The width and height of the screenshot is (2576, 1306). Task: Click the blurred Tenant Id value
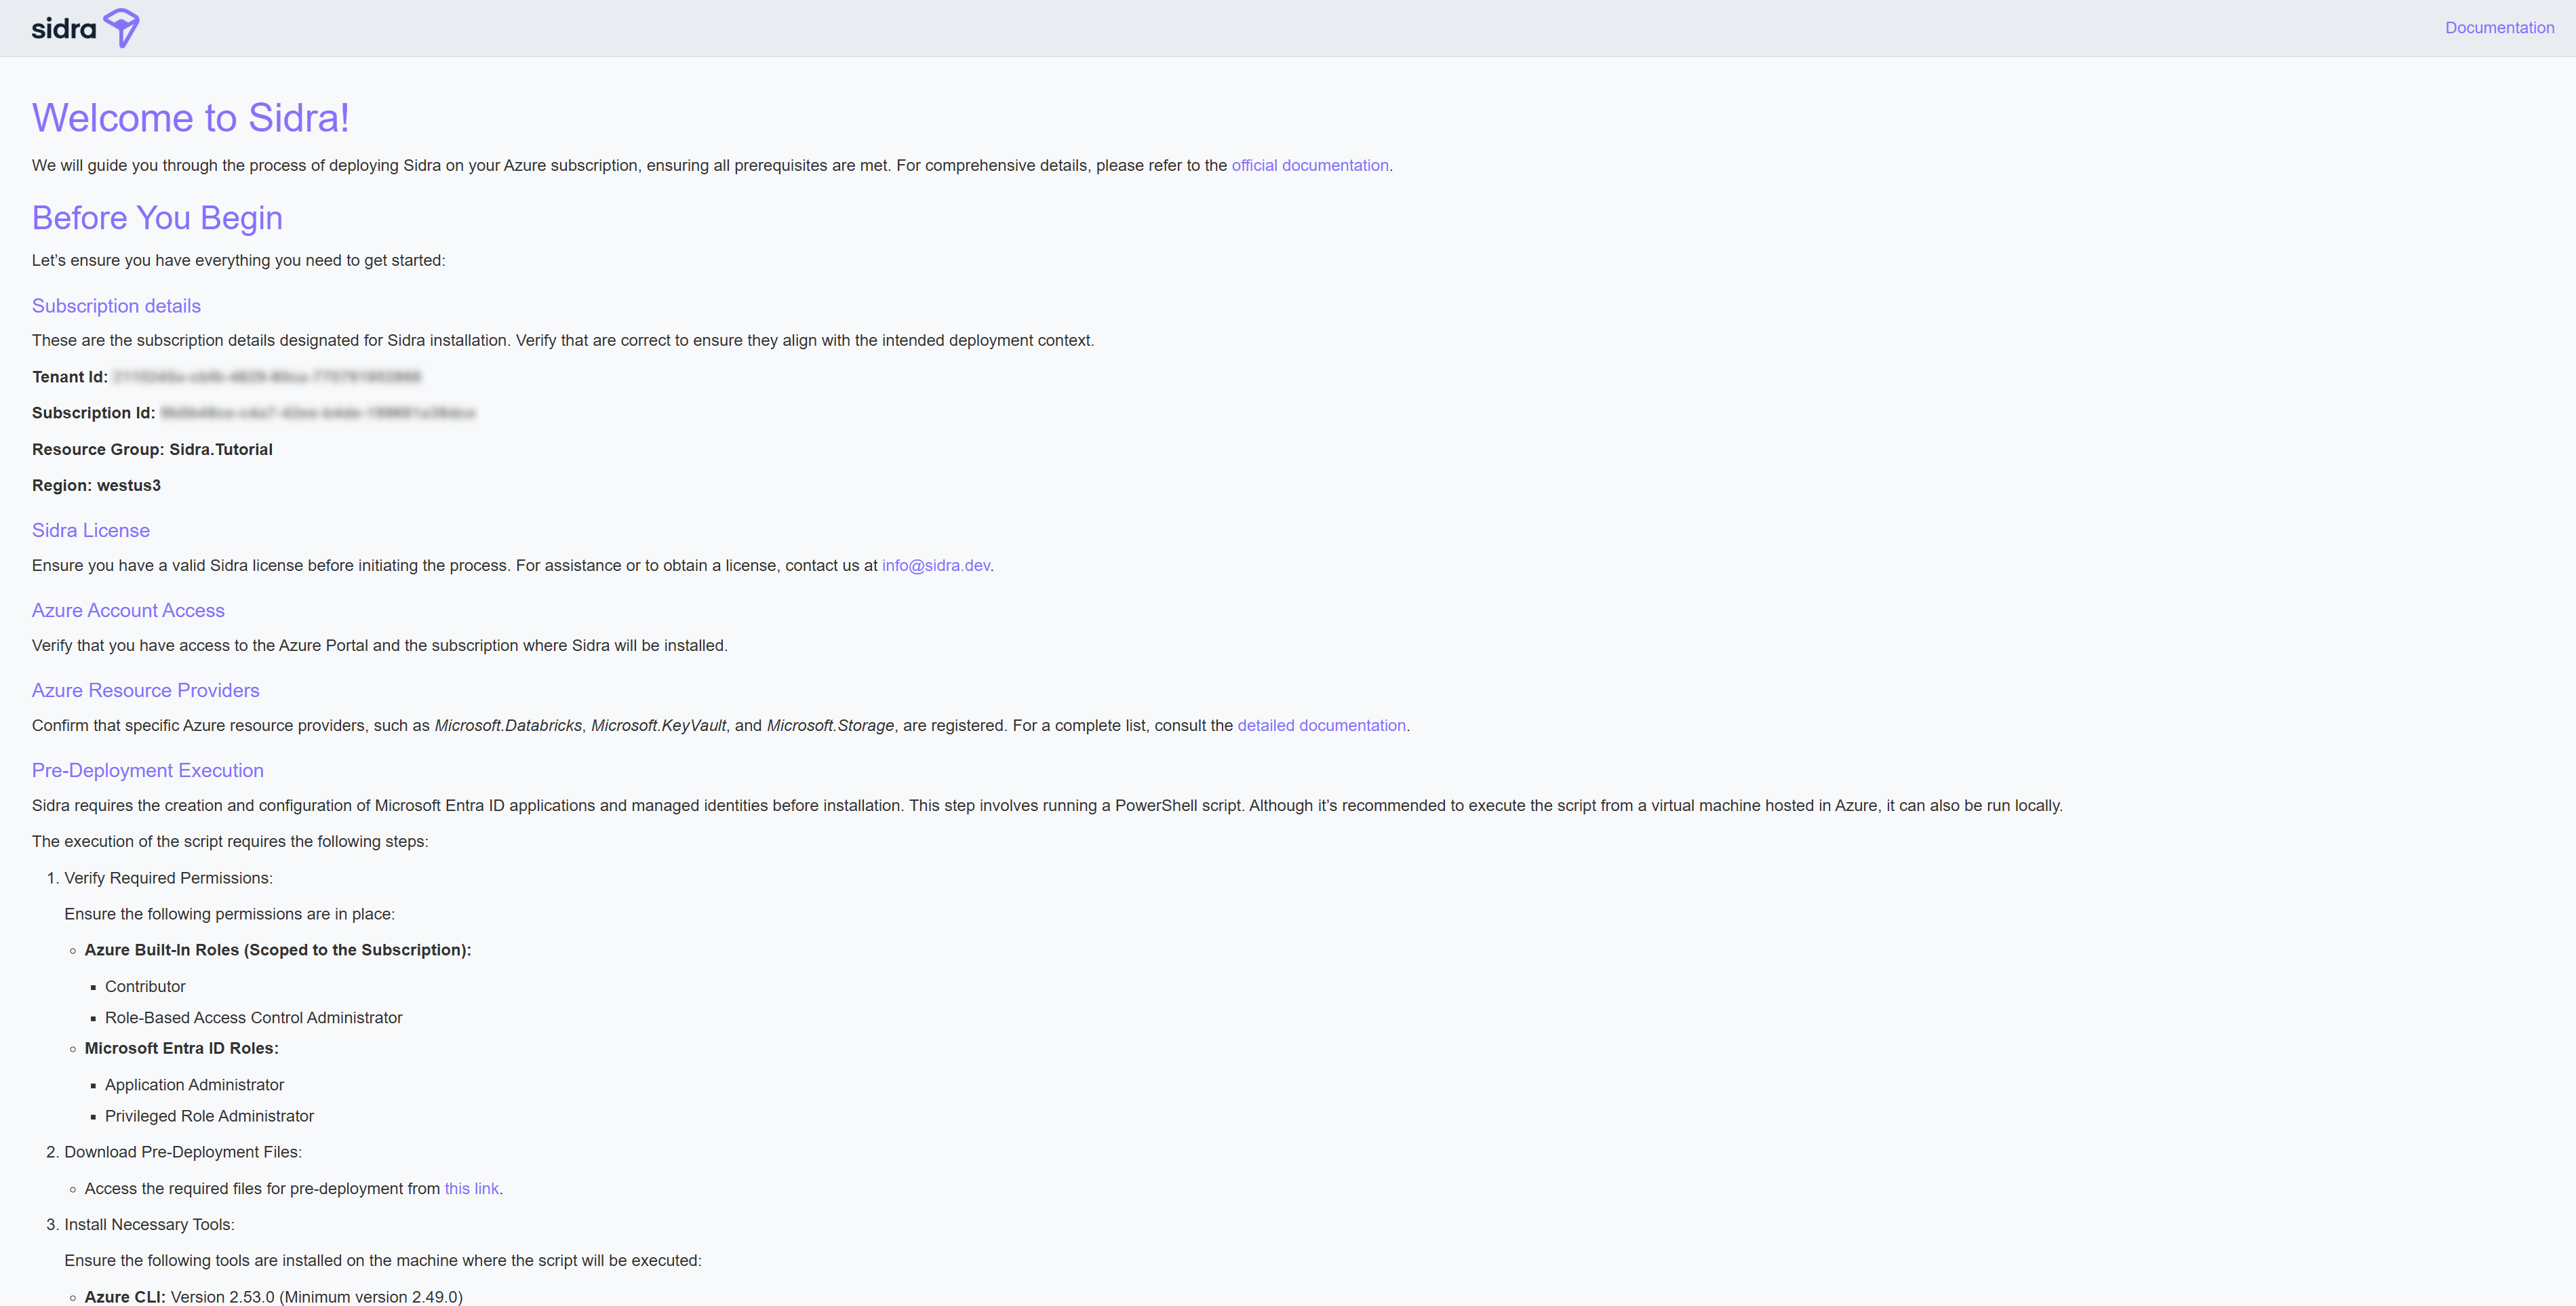267,377
